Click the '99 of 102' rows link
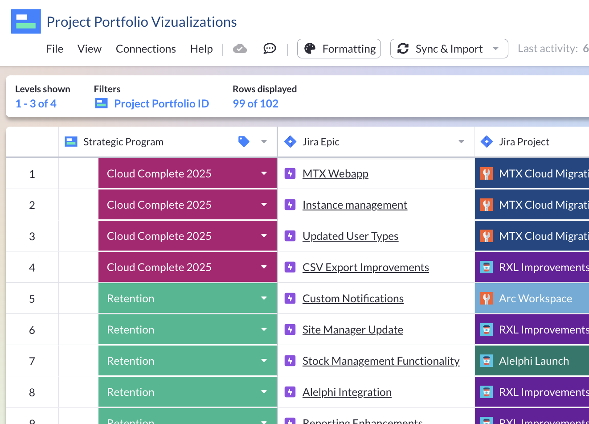 pyautogui.click(x=255, y=103)
